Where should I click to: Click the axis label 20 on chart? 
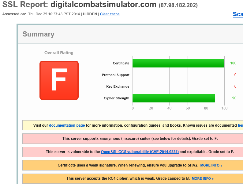[151, 108]
